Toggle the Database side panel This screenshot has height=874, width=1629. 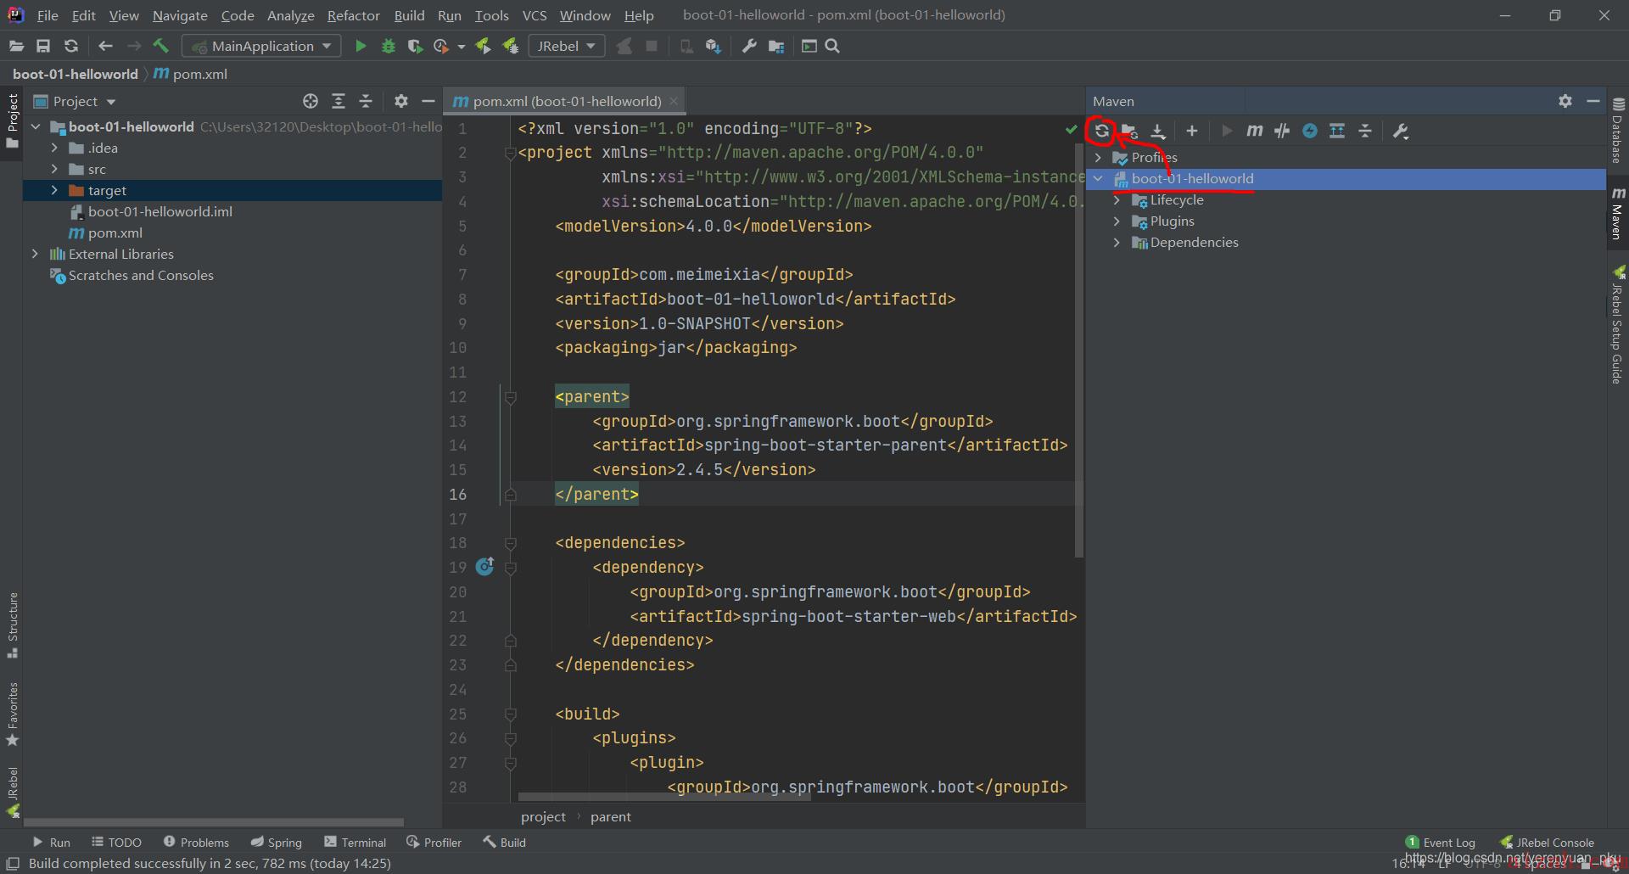click(x=1618, y=132)
